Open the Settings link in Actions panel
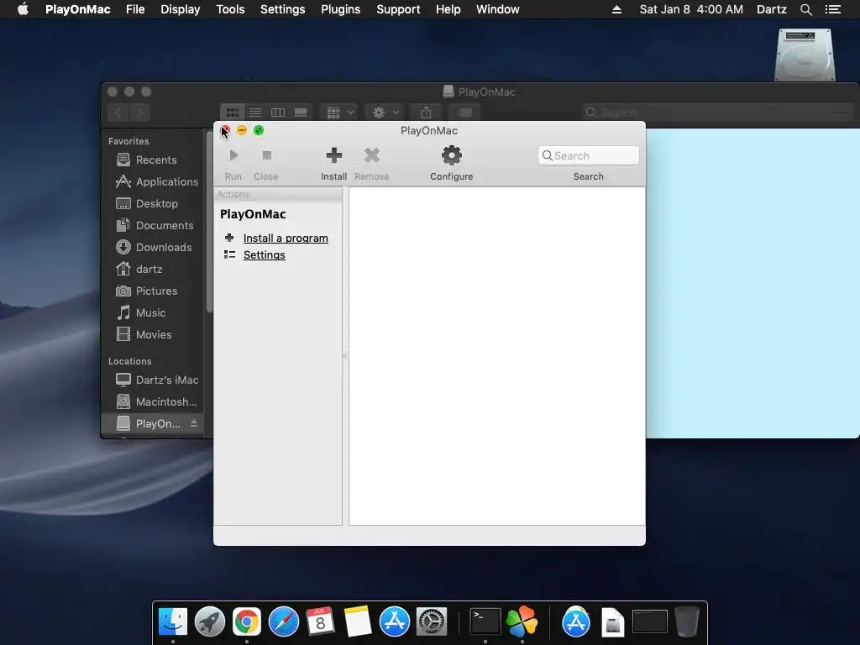 [265, 255]
